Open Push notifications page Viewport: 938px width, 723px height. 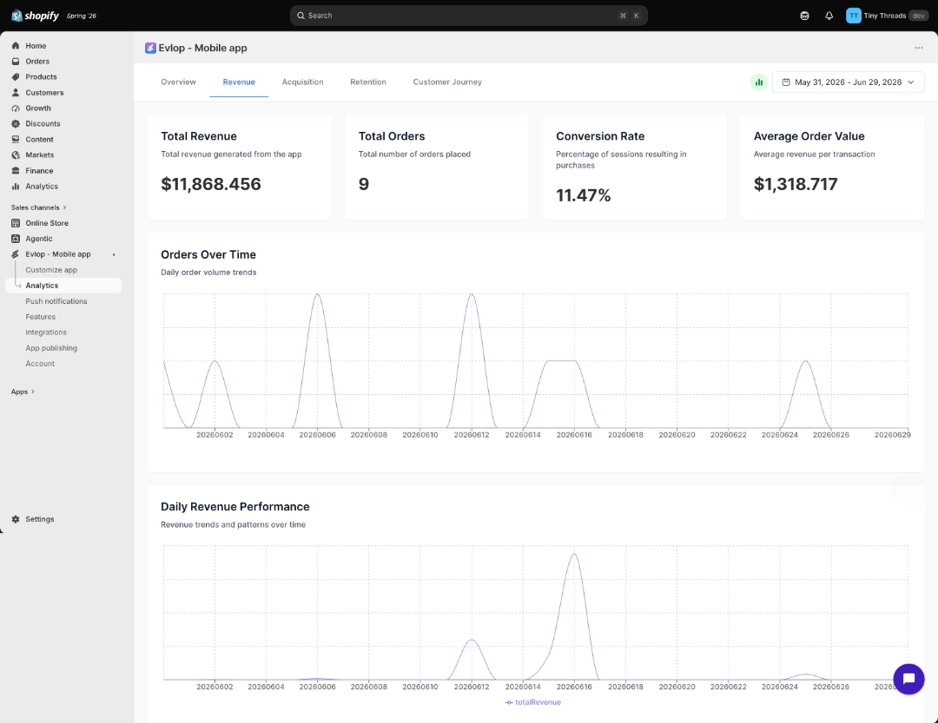coord(56,301)
